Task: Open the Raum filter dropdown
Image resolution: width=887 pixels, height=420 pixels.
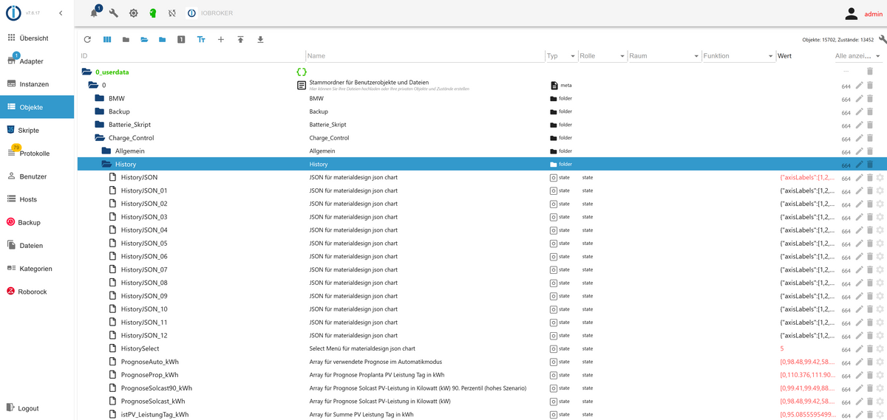Action: click(x=696, y=56)
